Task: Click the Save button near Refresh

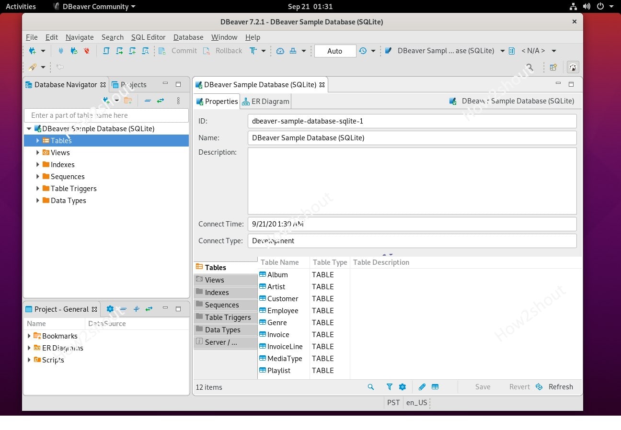Action: pos(483,386)
